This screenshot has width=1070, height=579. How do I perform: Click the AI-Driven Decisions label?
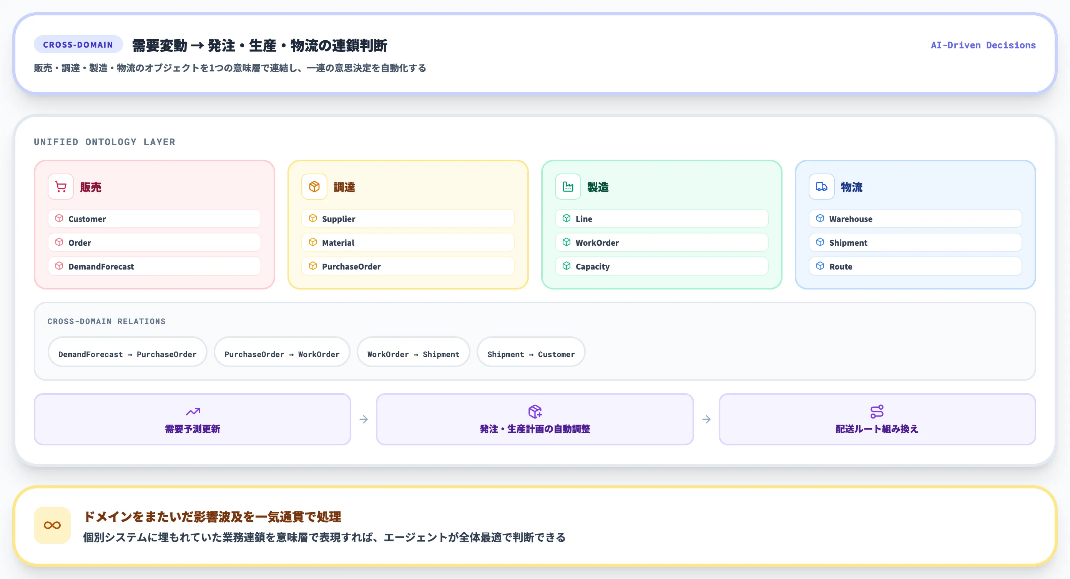point(983,45)
